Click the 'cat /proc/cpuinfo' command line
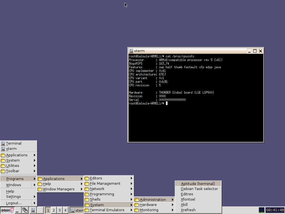The width and height of the screenshot is (285, 214). [x=161, y=56]
